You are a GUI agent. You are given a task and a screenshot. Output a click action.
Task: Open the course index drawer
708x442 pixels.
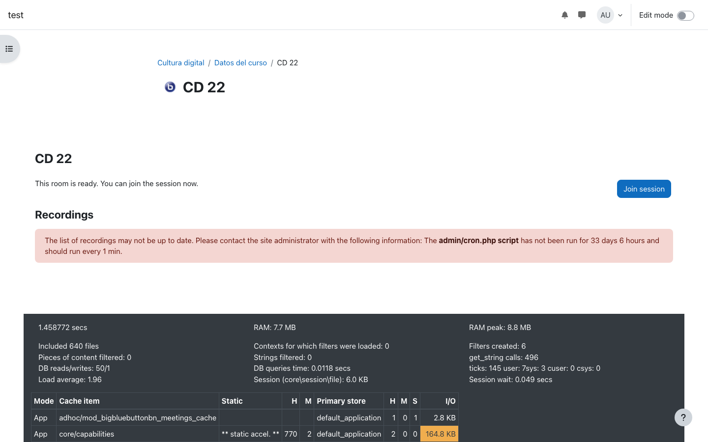[9, 49]
